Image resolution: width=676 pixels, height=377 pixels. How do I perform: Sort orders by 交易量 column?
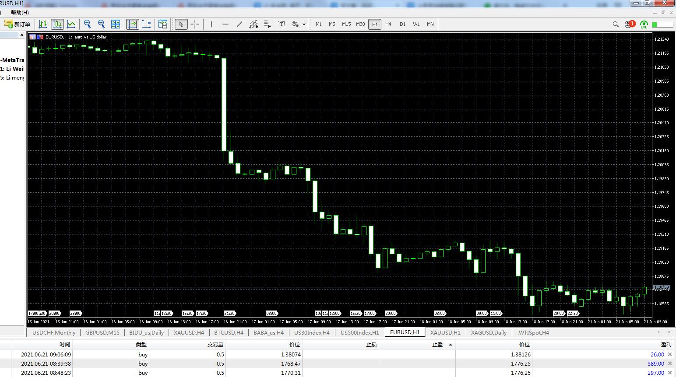(215, 345)
